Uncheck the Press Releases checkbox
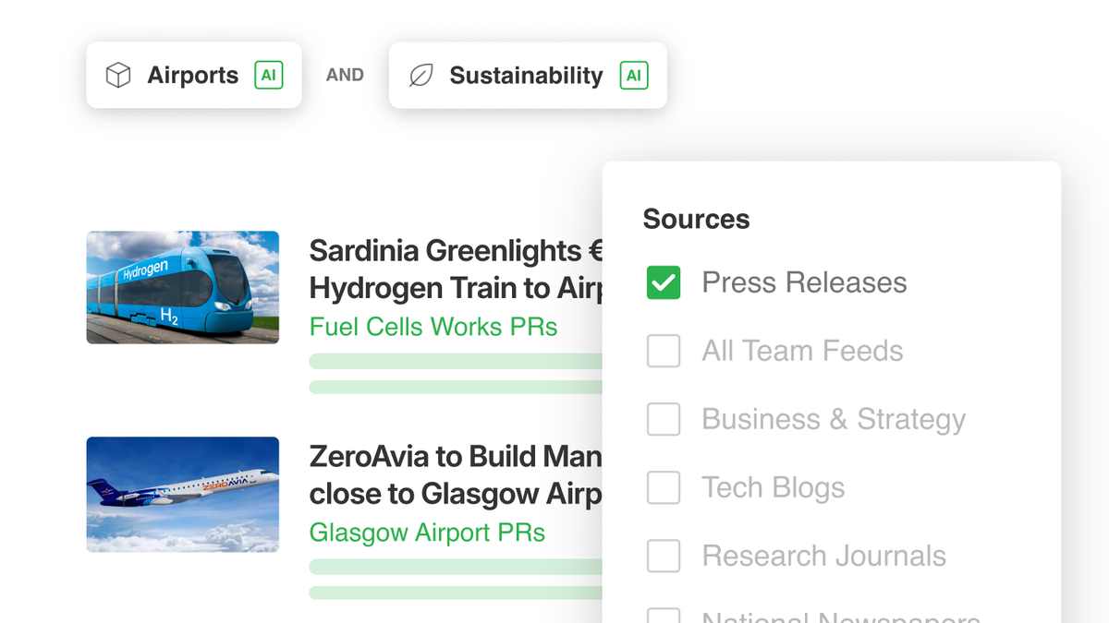 [664, 282]
